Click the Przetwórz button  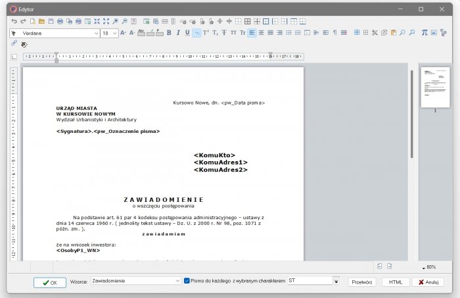pos(362,282)
